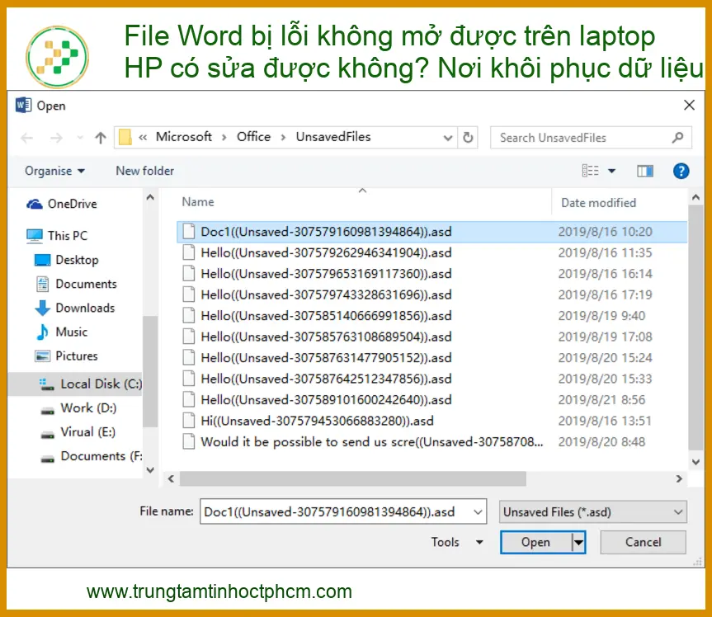
Task: Sort by Date modified column header
Action: pyautogui.click(x=598, y=202)
